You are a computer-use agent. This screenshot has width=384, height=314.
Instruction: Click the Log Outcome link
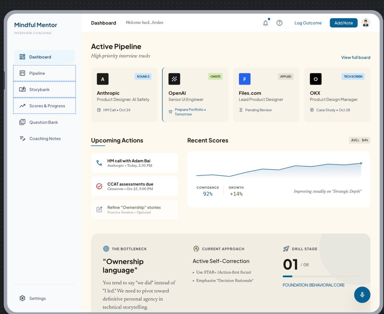[308, 23]
